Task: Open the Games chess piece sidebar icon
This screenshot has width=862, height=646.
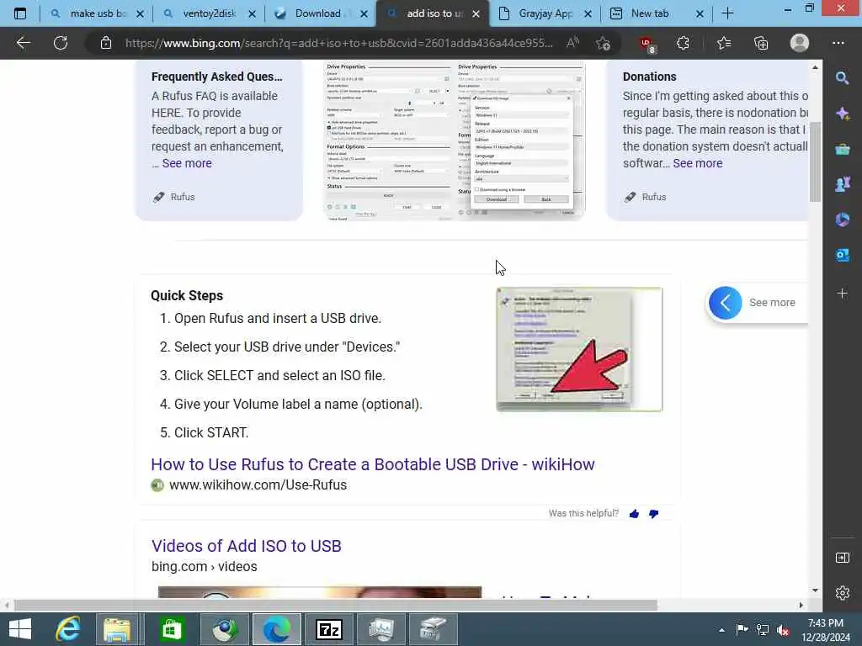Action: [842, 184]
